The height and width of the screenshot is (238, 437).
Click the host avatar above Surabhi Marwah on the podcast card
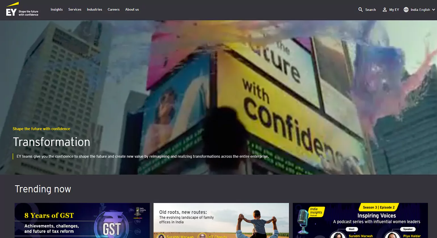pos(338,235)
